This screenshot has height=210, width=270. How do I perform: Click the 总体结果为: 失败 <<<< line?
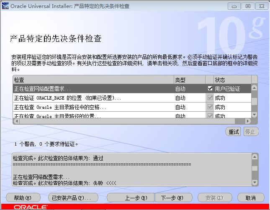(64, 183)
